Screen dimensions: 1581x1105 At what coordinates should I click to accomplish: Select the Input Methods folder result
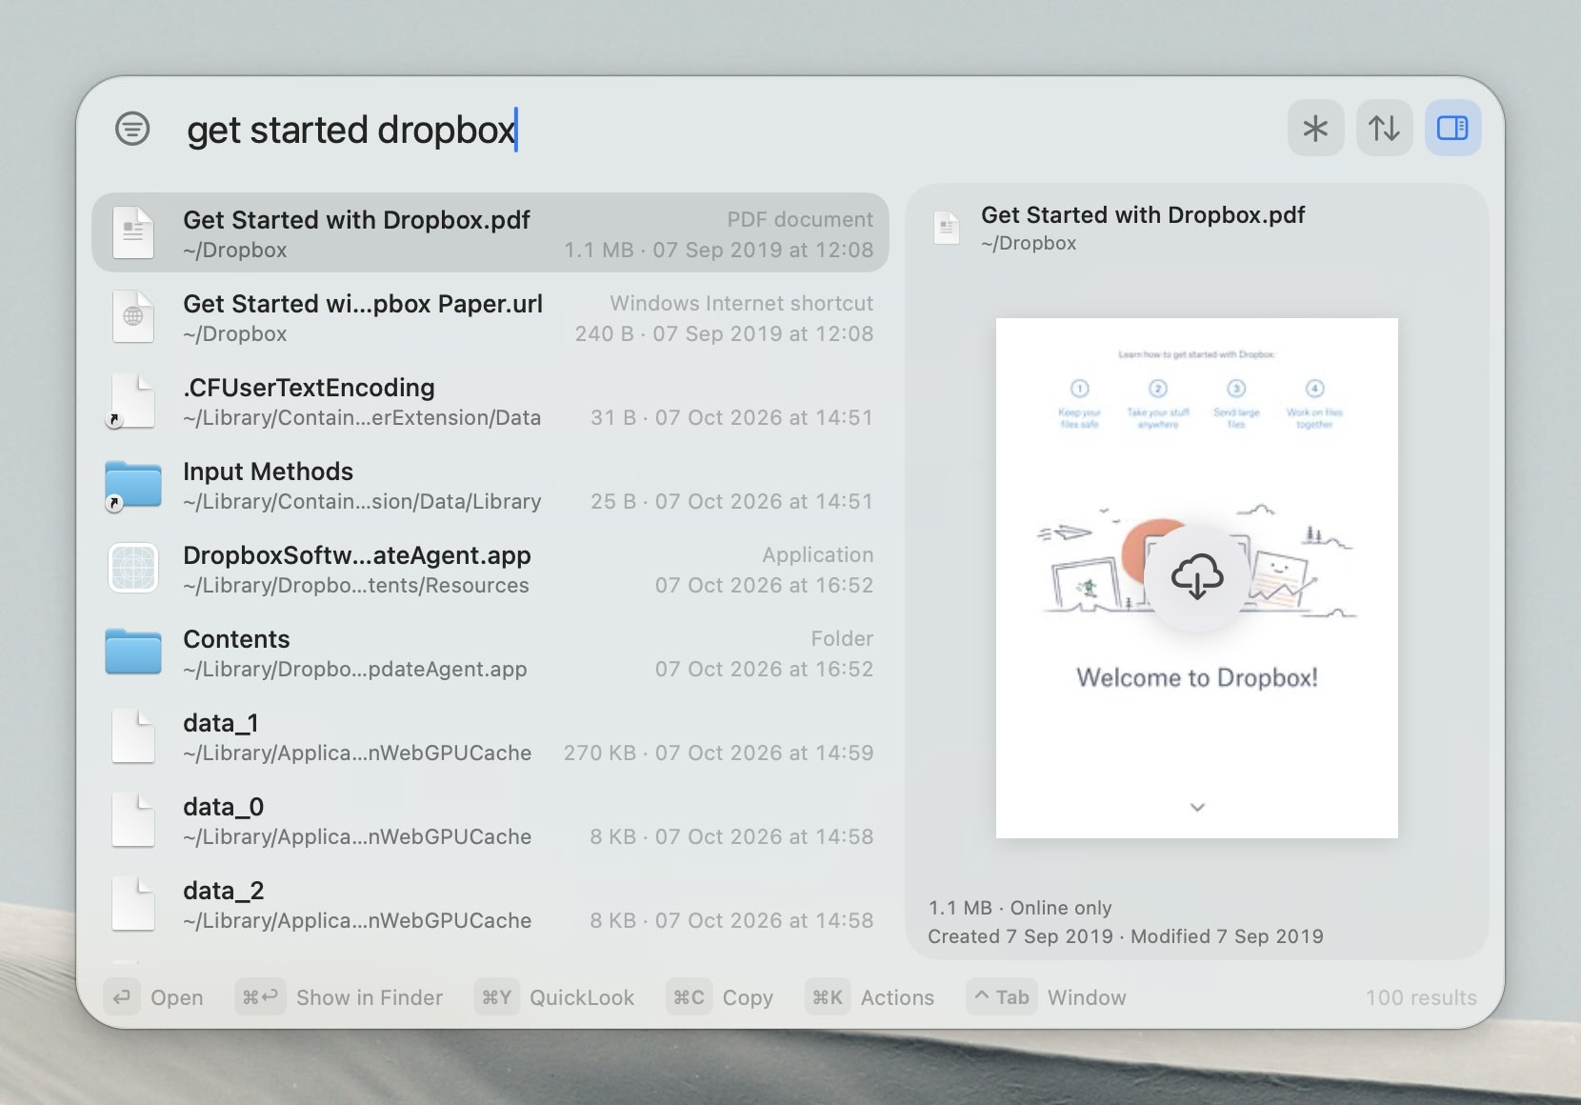coord(490,485)
